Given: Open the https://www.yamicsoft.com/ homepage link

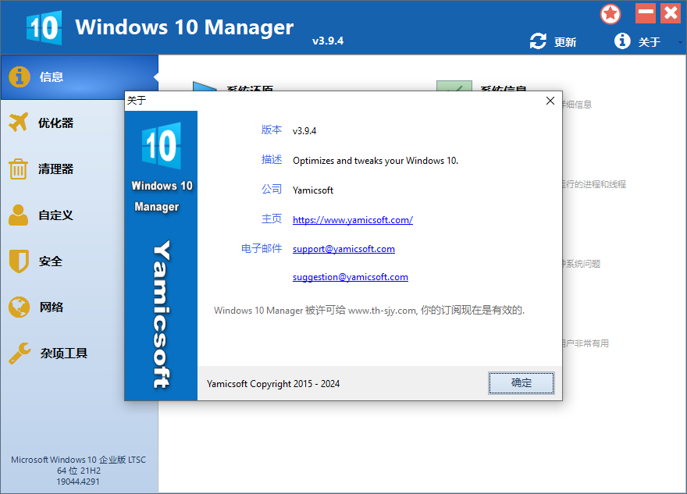Looking at the screenshot, I should [352, 220].
